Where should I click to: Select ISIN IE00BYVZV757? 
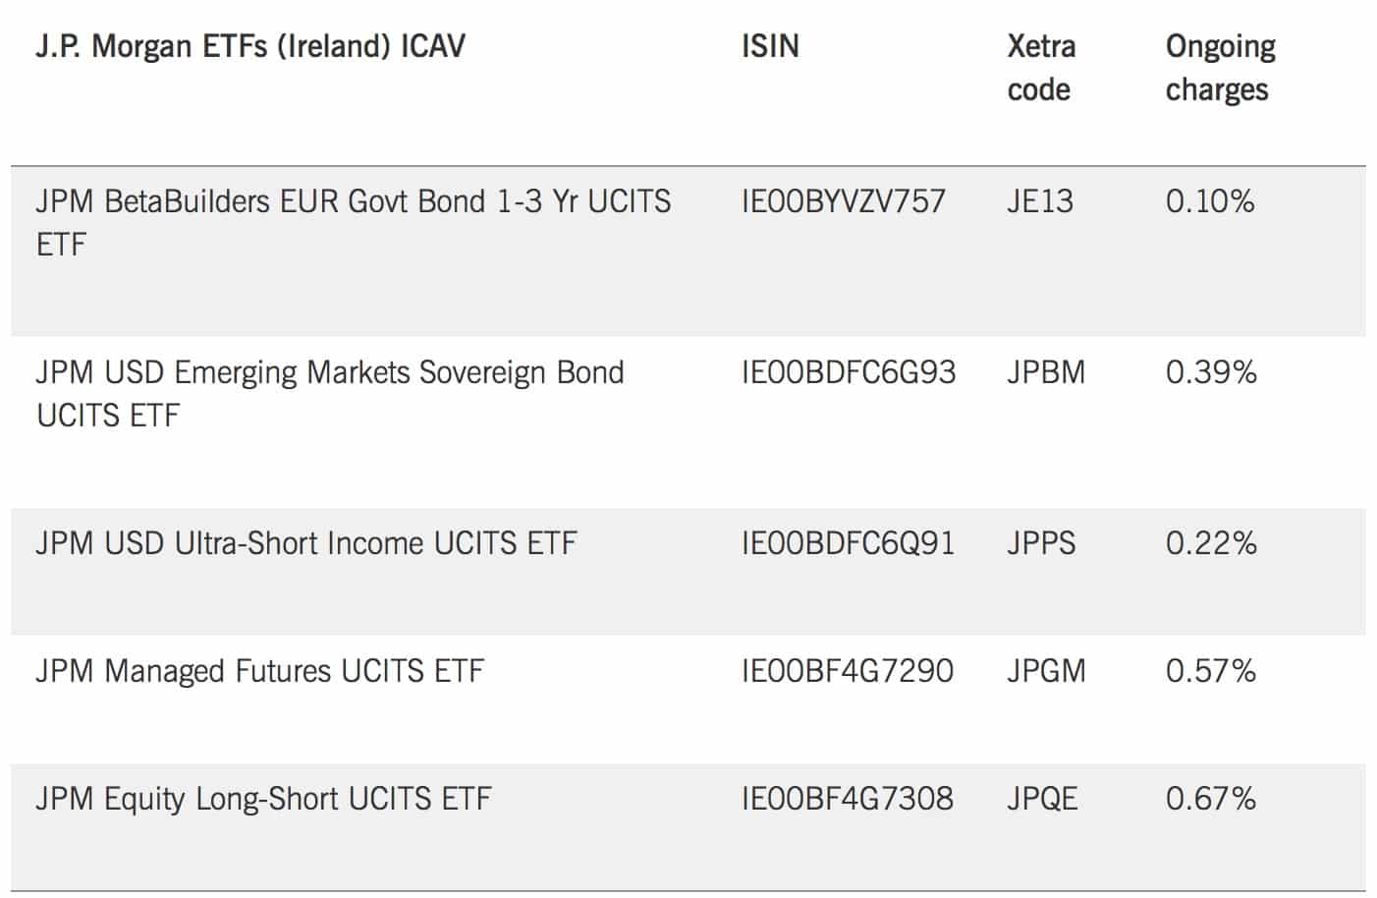[843, 201]
